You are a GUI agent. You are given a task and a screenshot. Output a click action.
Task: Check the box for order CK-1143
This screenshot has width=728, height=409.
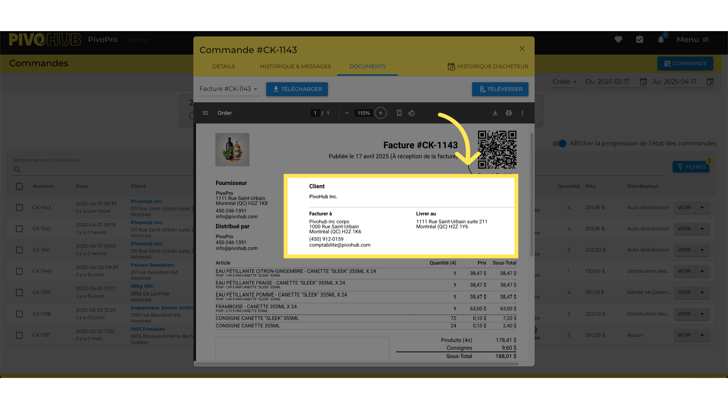pyautogui.click(x=19, y=208)
